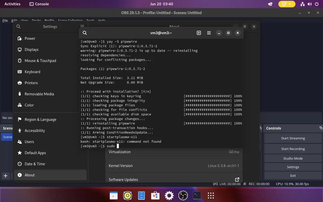This screenshot has width=323, height=202.
Task: Launch Rhythmbox music player from the dock
Action: (128, 195)
